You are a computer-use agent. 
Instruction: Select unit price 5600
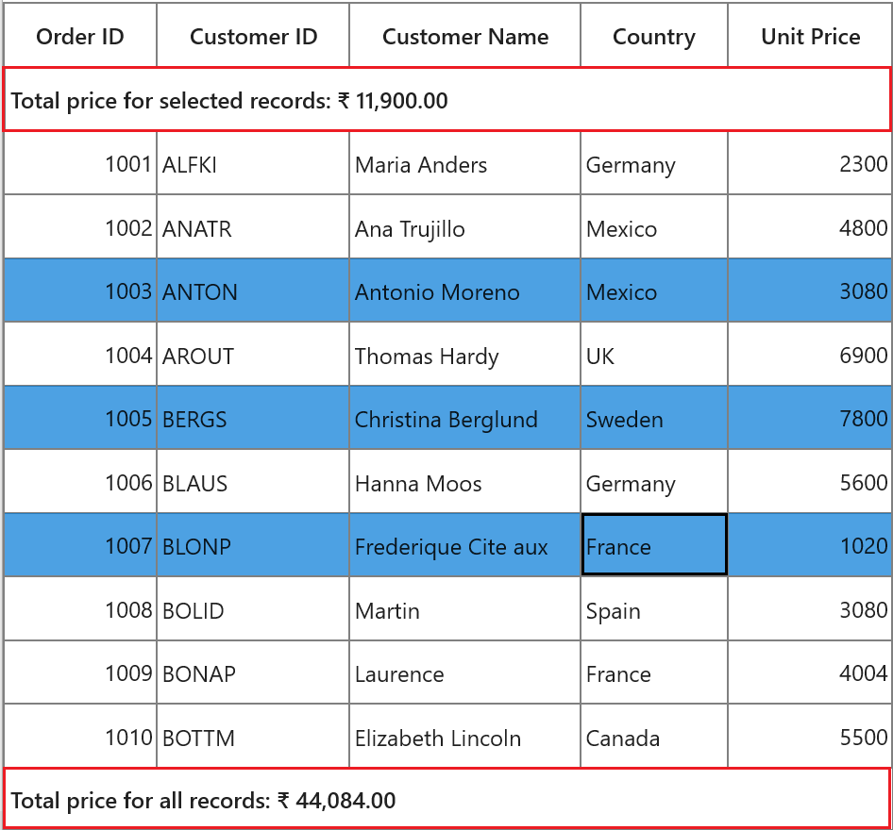[x=810, y=482]
